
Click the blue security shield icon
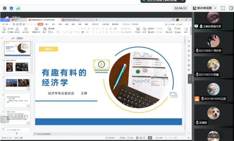[x=11, y=8]
